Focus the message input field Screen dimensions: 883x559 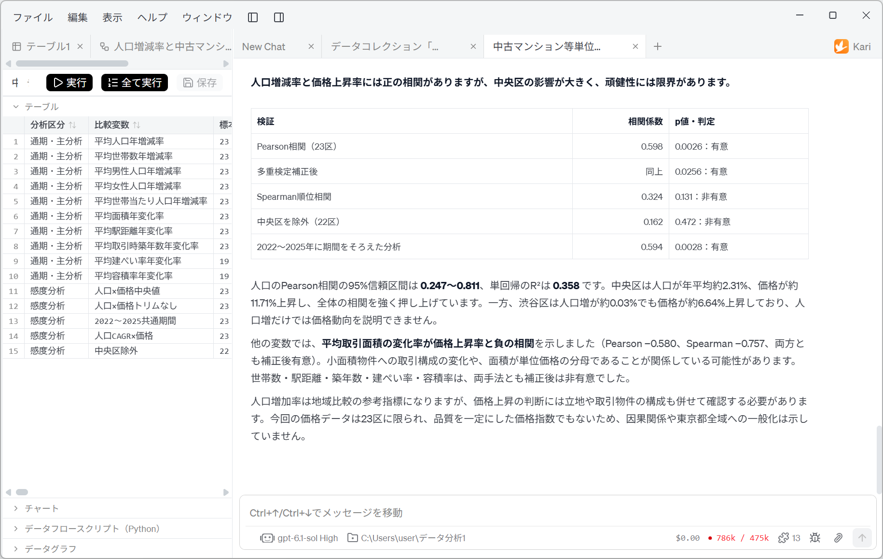pos(558,513)
